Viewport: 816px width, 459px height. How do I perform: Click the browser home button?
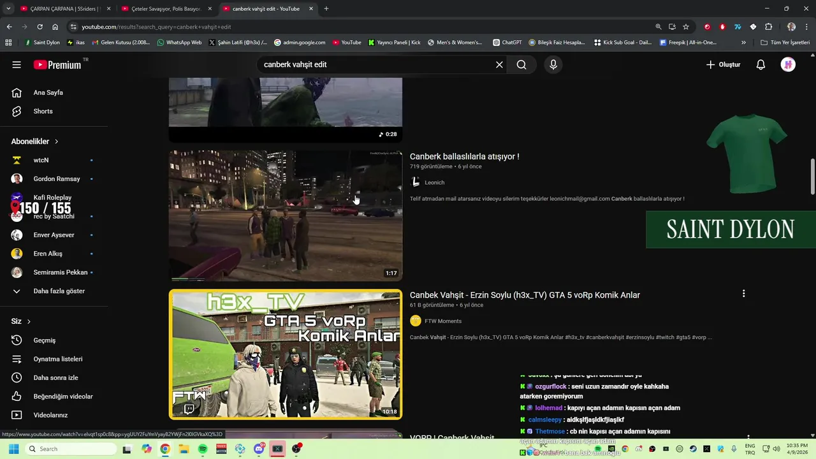(55, 27)
